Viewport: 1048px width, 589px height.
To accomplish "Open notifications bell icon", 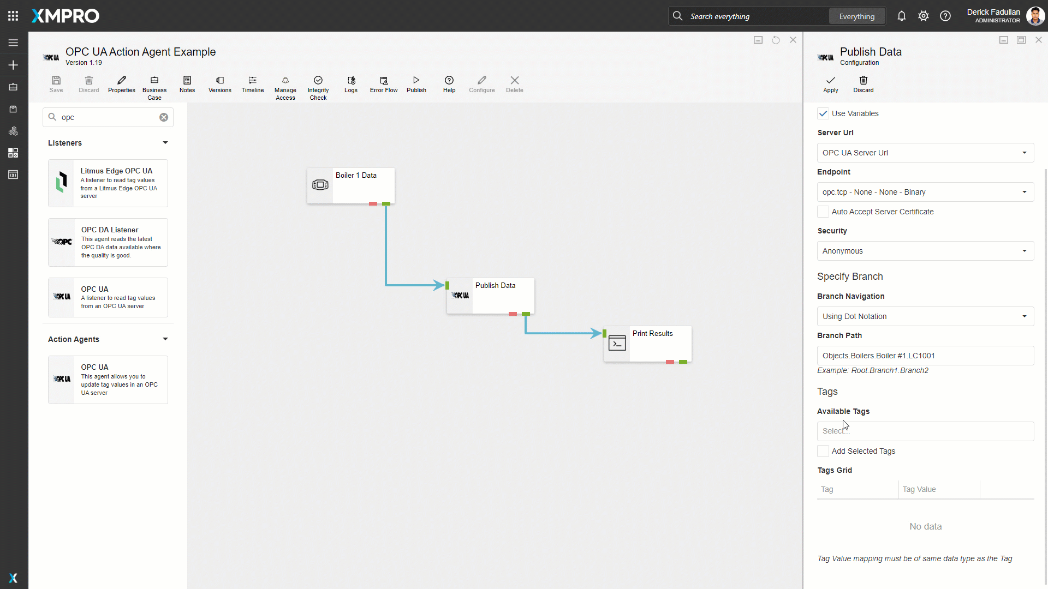I will coord(901,16).
